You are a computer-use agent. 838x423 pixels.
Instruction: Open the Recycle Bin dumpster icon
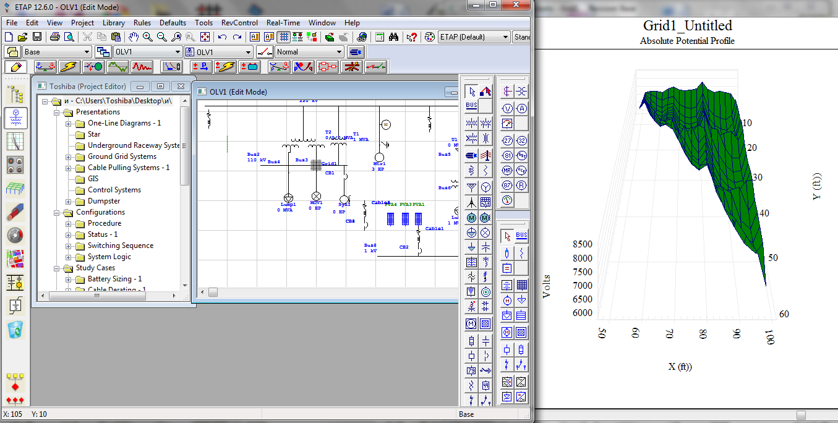click(15, 330)
